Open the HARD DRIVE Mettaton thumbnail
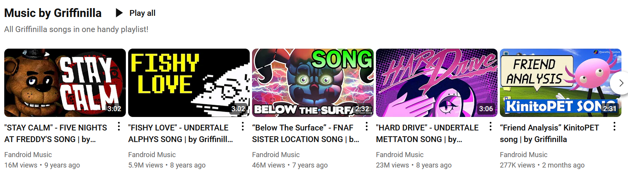Viewport: 628px width, 171px height. point(437,83)
